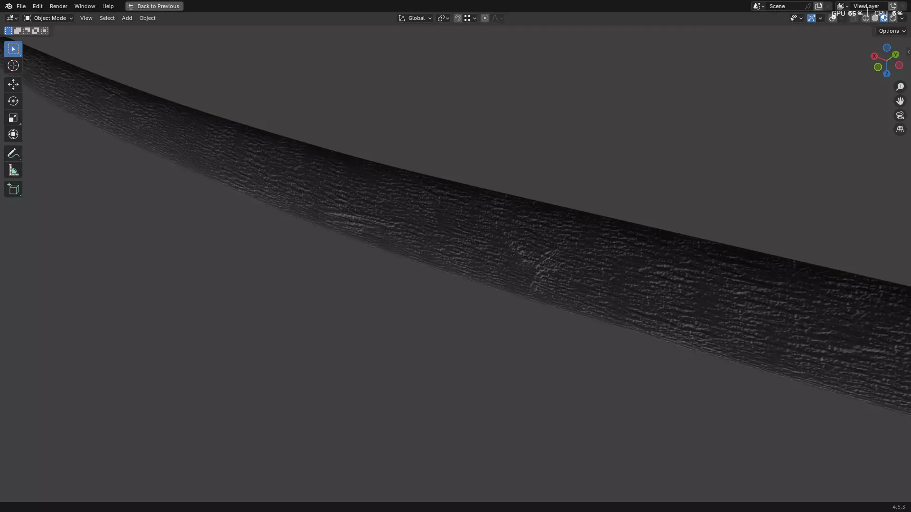Toggle snapping magnet
The image size is (911, 512).
[x=458, y=18]
